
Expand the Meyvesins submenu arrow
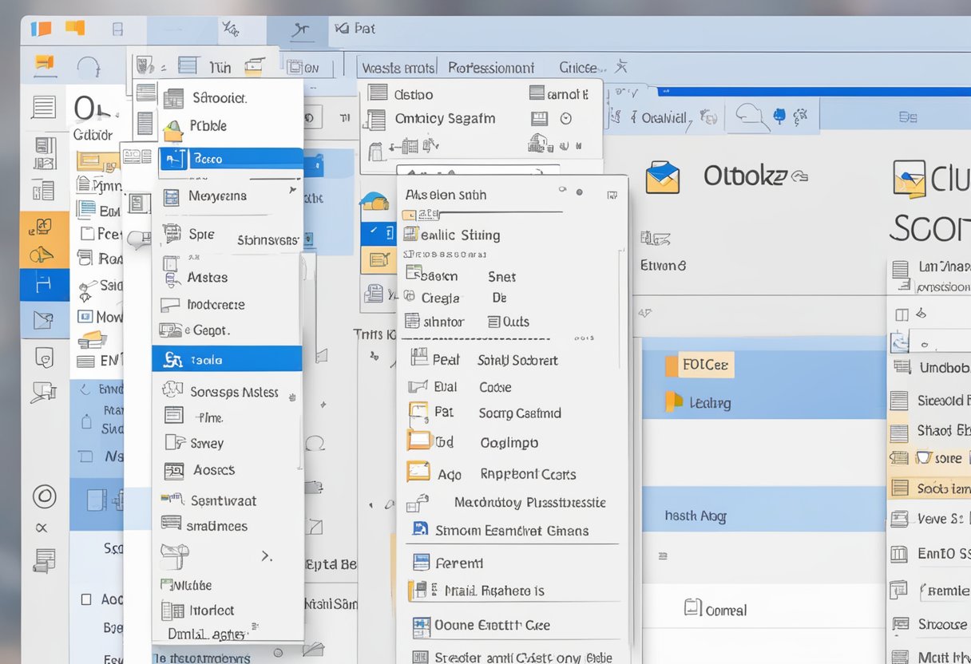292,191
